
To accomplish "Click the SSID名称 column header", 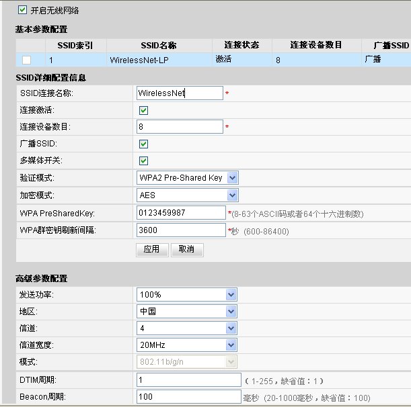I will (x=159, y=46).
